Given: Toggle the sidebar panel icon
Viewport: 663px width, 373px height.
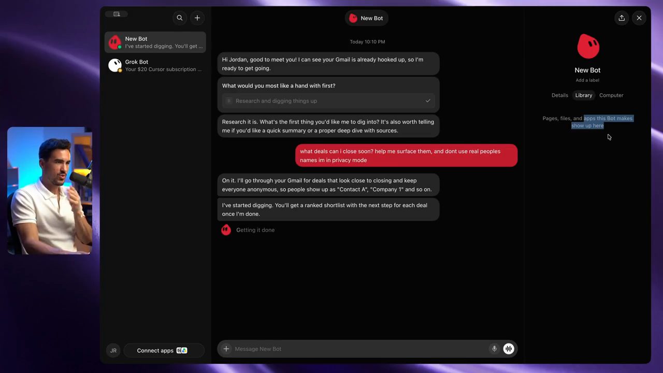Looking at the screenshot, I should [x=117, y=14].
